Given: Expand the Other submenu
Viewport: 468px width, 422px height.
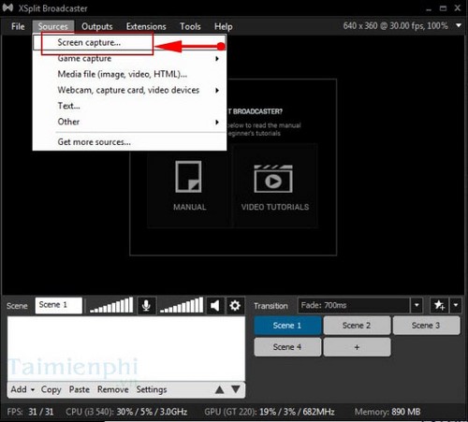Looking at the screenshot, I should [129, 122].
